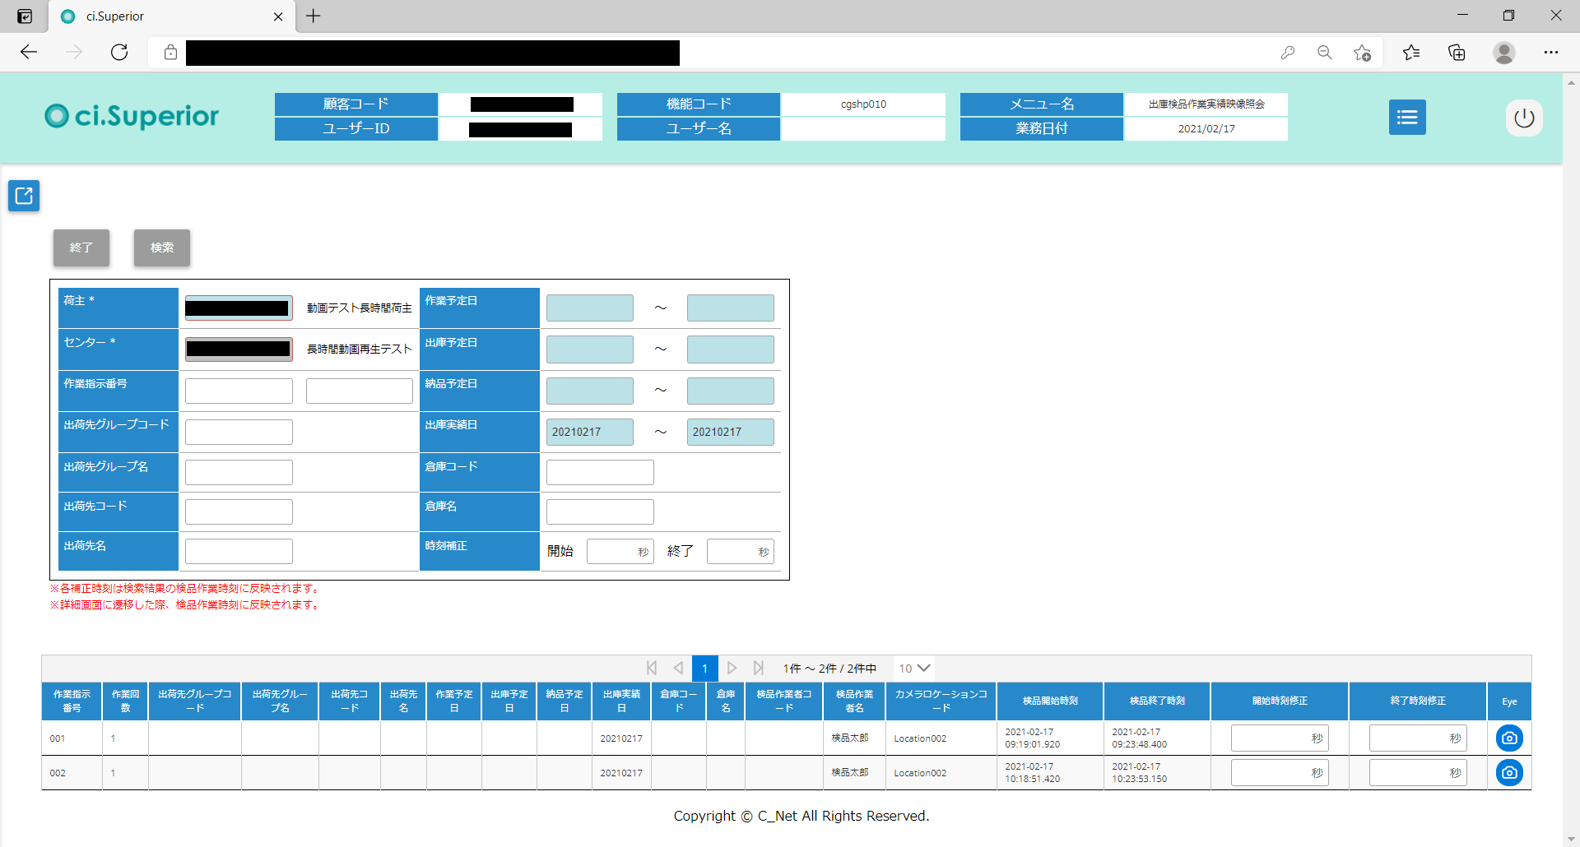Screen dimensions: 1580x847
Task: Open the hamburger menu list icon
Action: click(x=1407, y=117)
